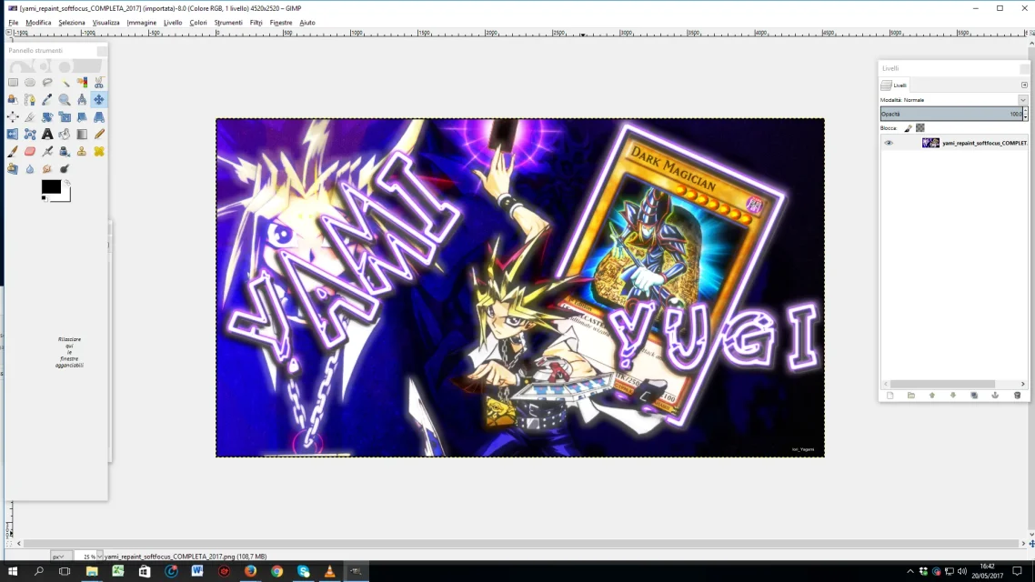Select the Zoom magnifier tool

click(x=65, y=100)
